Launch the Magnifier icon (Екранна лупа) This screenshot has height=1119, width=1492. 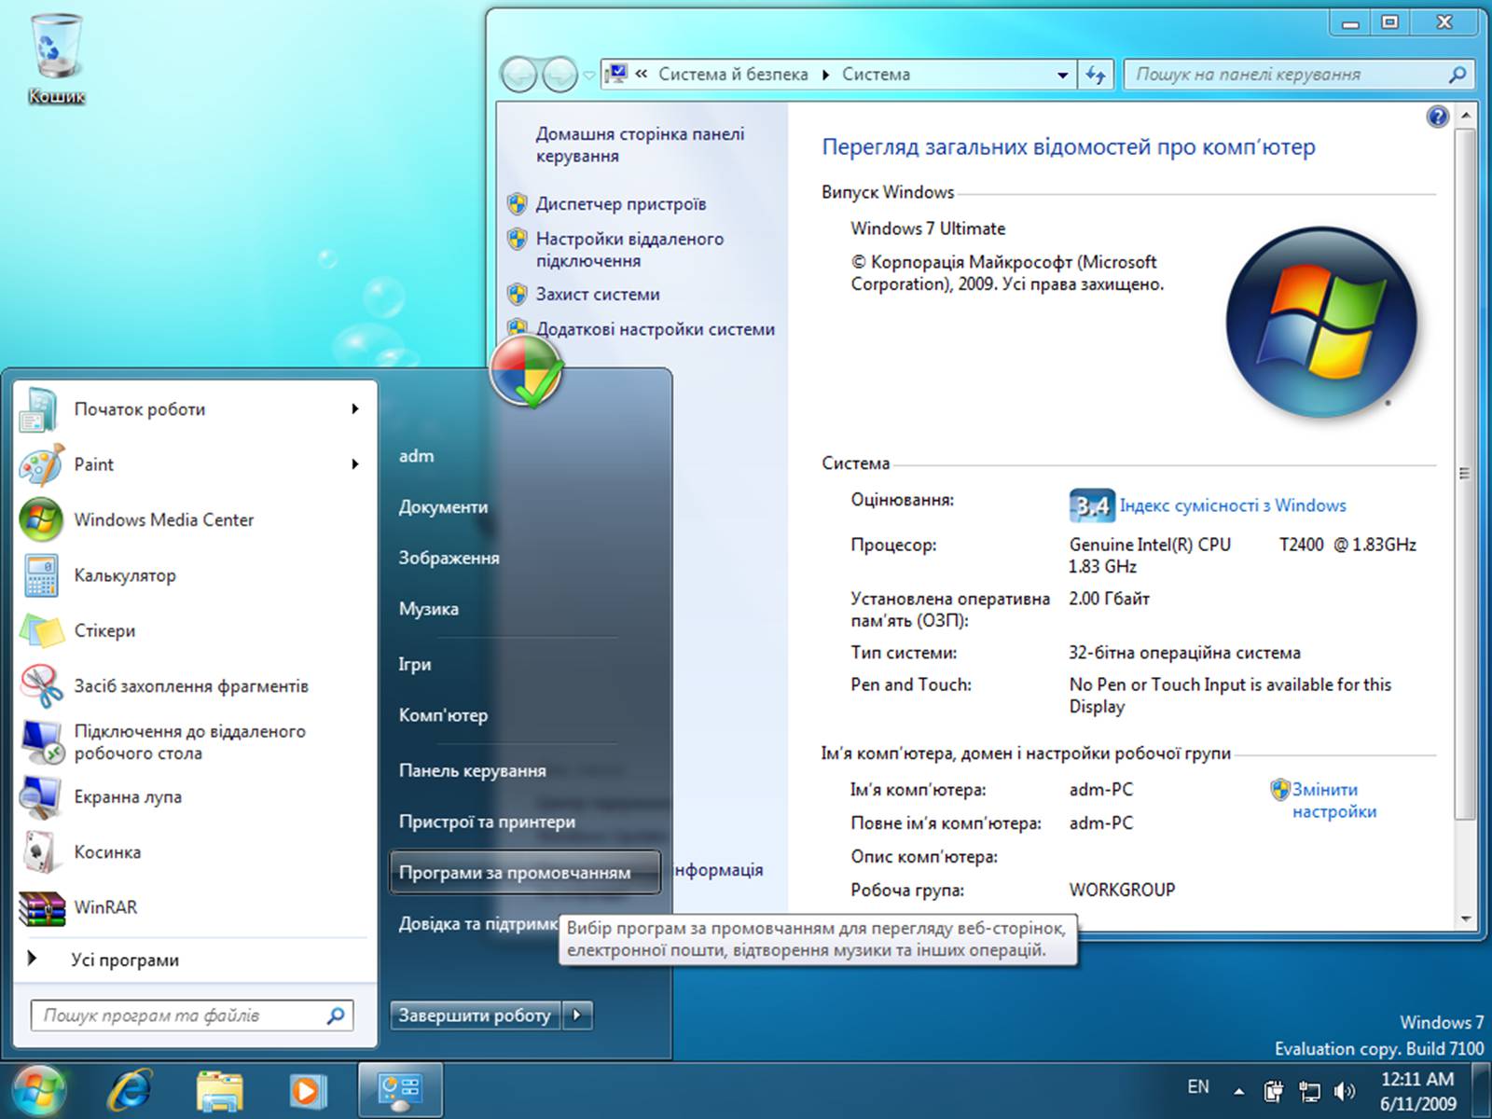[x=40, y=797]
